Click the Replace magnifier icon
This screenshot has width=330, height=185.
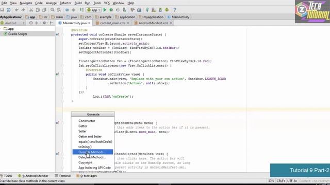click(59, 10)
